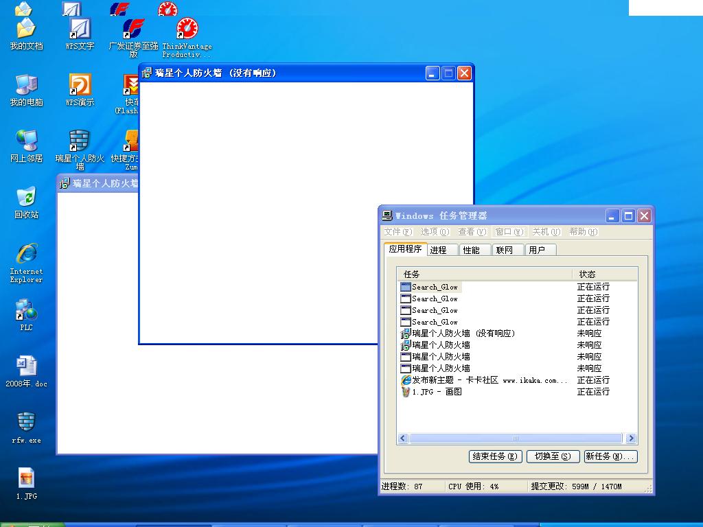The image size is (703, 527).
Task: Maximize the Windows 任务管理器 window
Action: [629, 216]
